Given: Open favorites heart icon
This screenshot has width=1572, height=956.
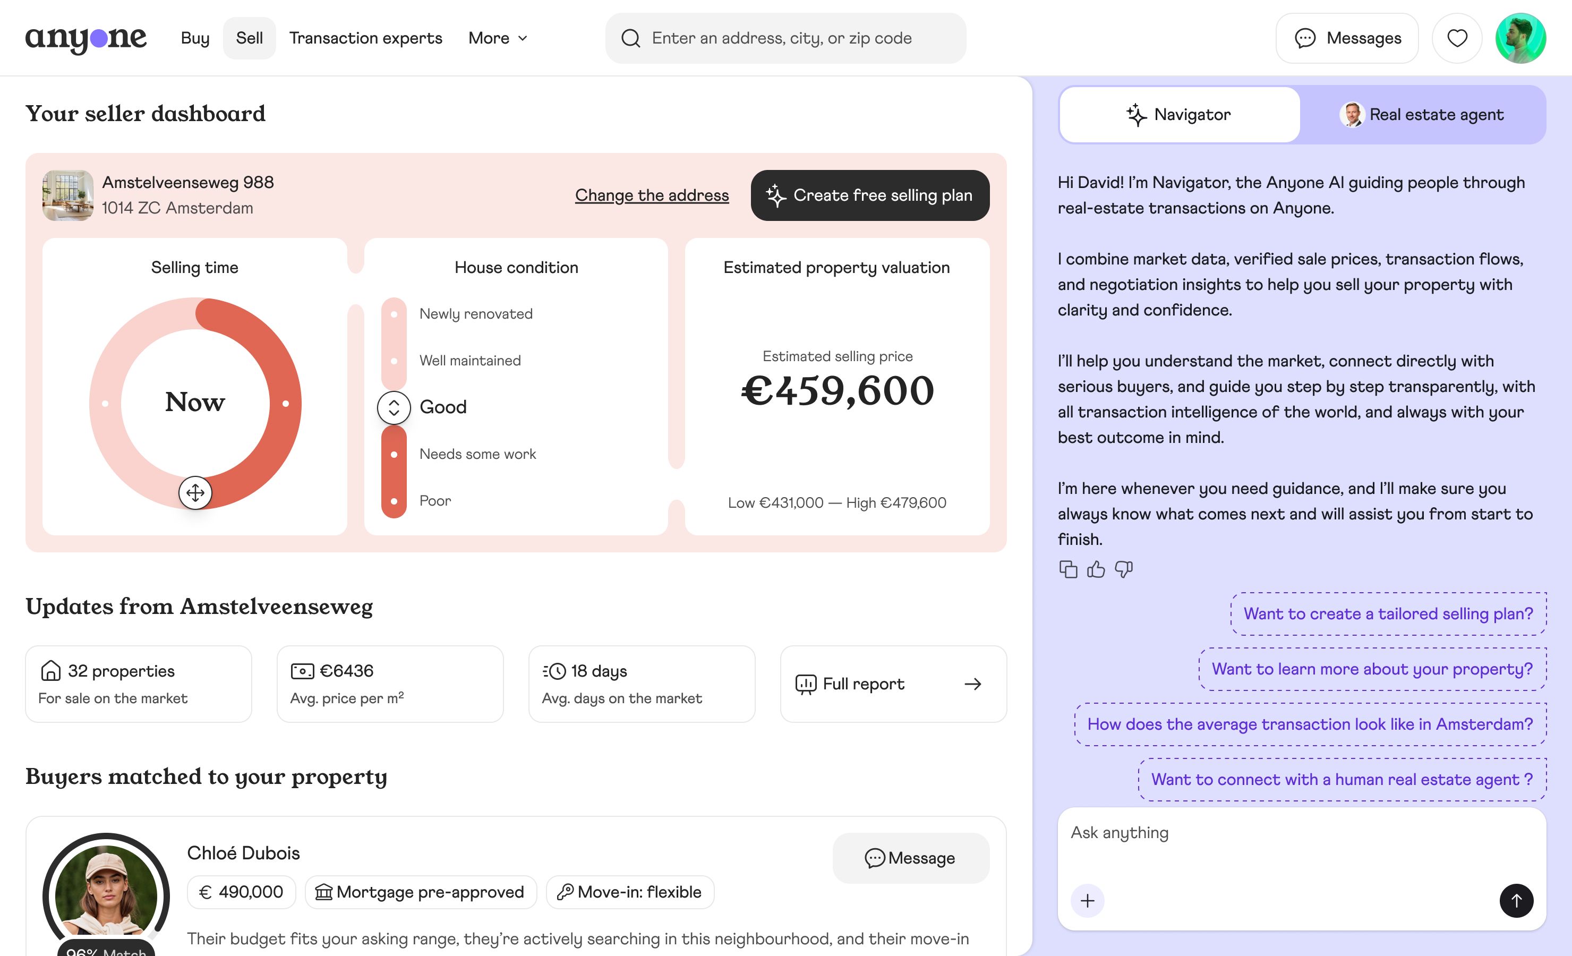Looking at the screenshot, I should (x=1457, y=38).
